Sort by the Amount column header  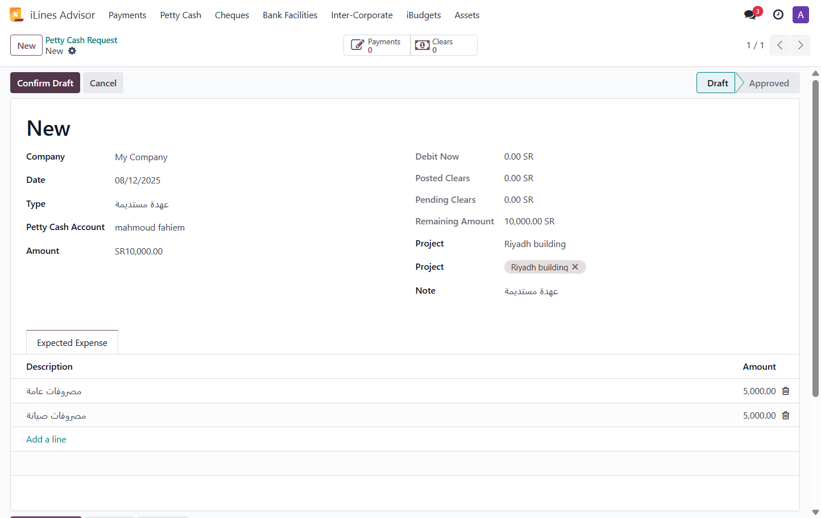(759, 367)
